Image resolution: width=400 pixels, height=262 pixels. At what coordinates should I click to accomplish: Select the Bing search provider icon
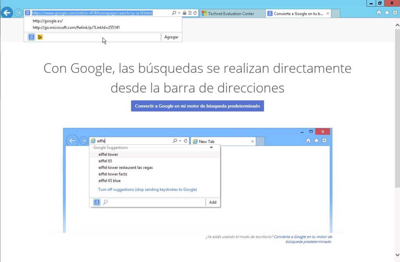click(40, 37)
